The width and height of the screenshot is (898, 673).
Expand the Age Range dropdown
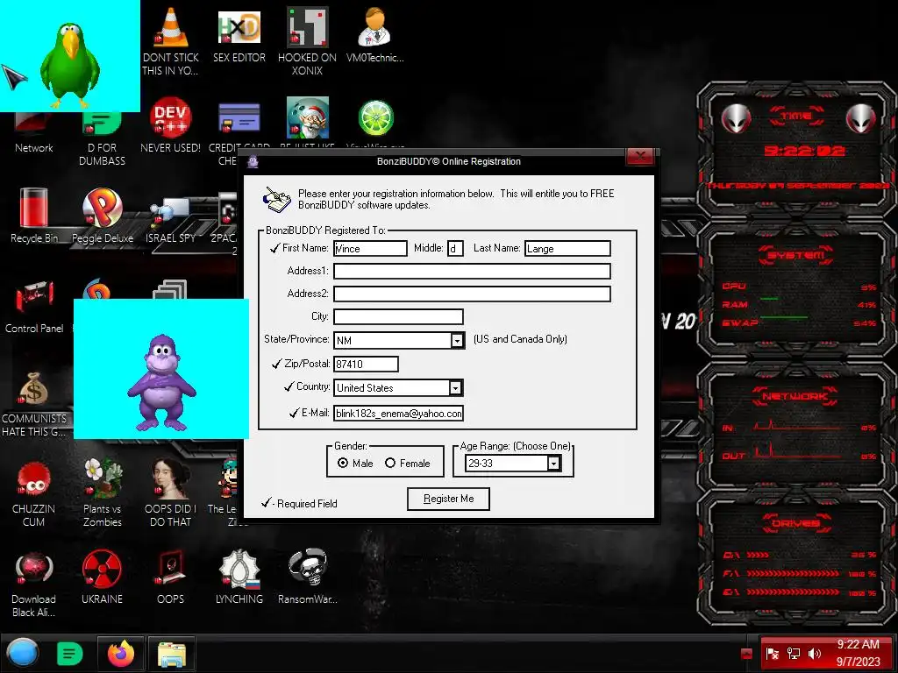tap(554, 463)
